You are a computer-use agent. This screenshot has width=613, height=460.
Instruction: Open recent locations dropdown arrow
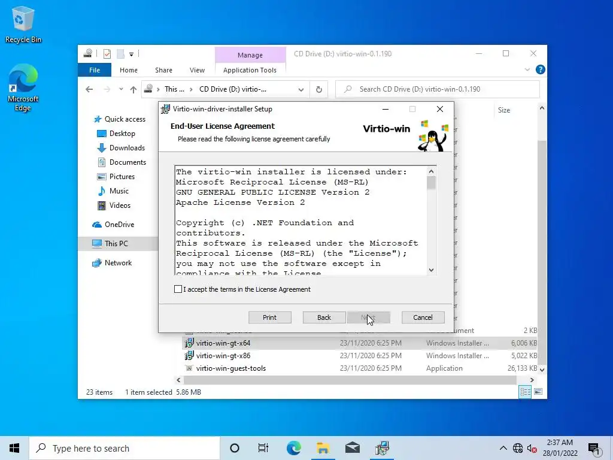click(121, 89)
